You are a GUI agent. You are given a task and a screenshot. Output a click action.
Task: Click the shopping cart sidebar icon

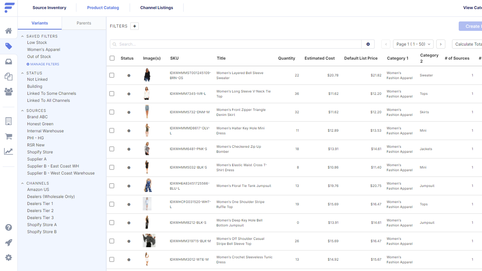(9, 136)
